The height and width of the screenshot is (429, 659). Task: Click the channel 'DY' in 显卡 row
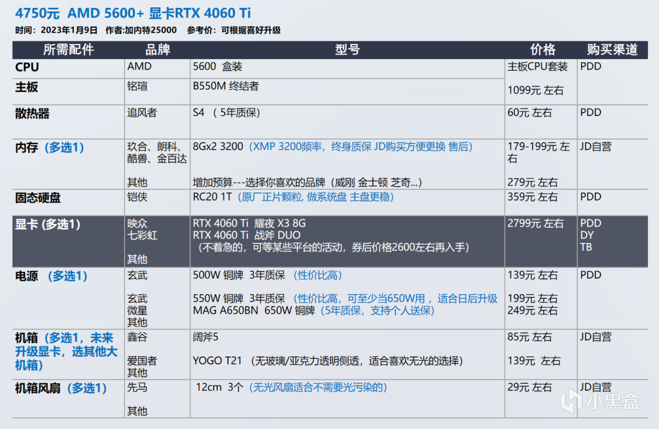click(587, 236)
